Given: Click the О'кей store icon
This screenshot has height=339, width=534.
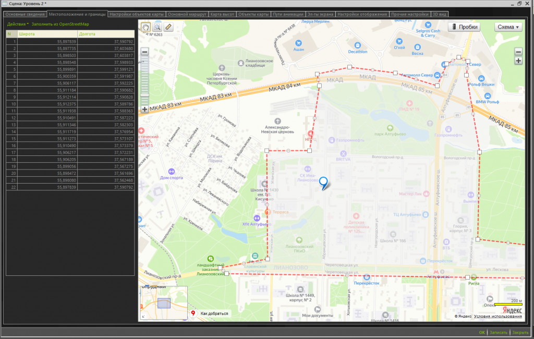Looking at the screenshot, I should click(x=399, y=41).
